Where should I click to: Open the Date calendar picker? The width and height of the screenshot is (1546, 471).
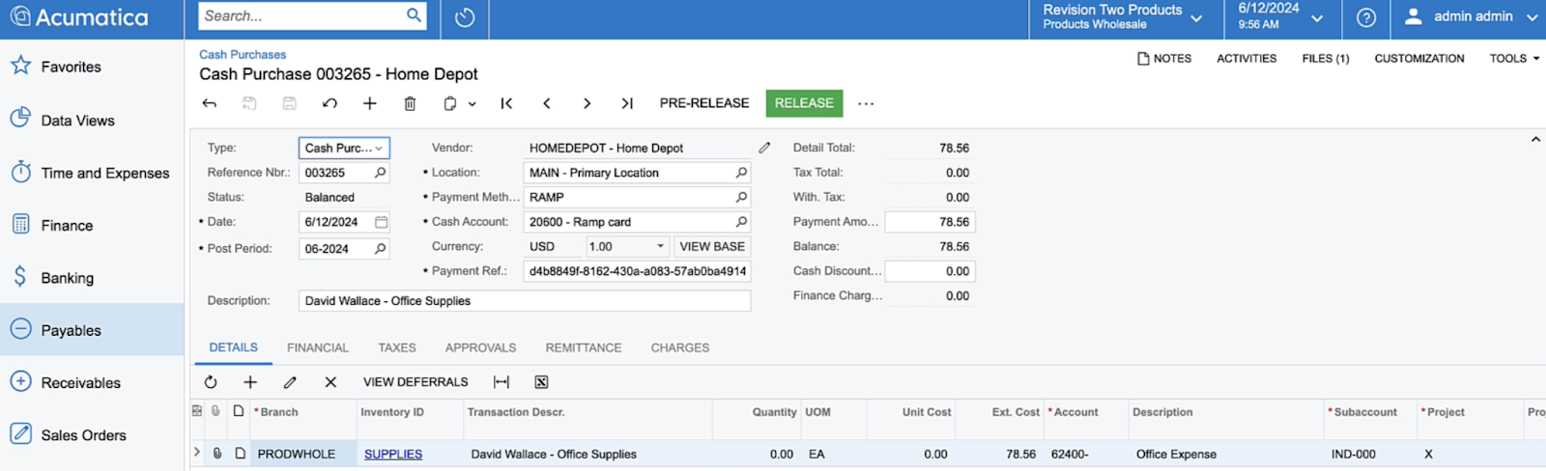point(381,222)
